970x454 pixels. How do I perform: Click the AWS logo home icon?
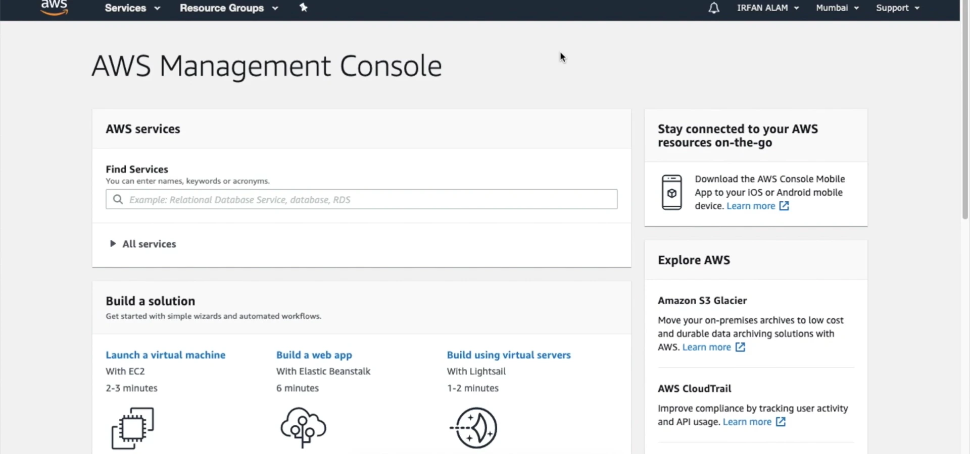(x=54, y=8)
